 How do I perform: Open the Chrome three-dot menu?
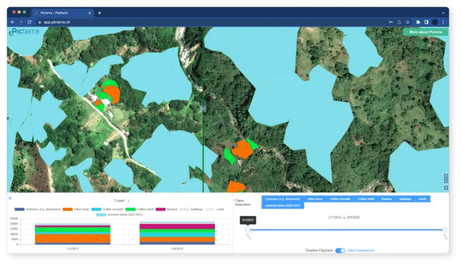click(443, 22)
